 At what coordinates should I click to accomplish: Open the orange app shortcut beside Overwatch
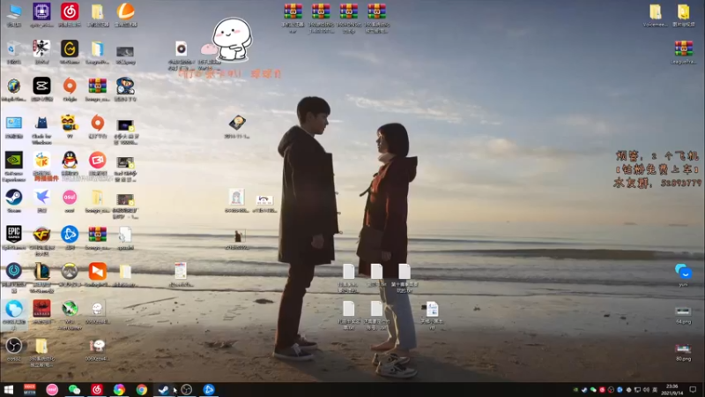[x=98, y=272]
